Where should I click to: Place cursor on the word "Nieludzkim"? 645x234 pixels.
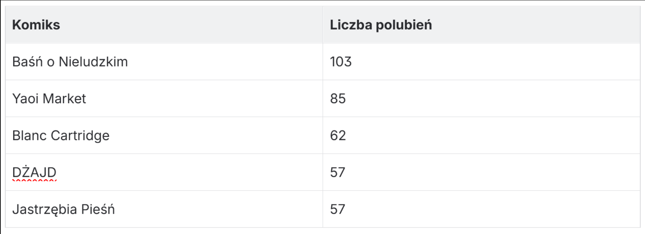click(93, 62)
